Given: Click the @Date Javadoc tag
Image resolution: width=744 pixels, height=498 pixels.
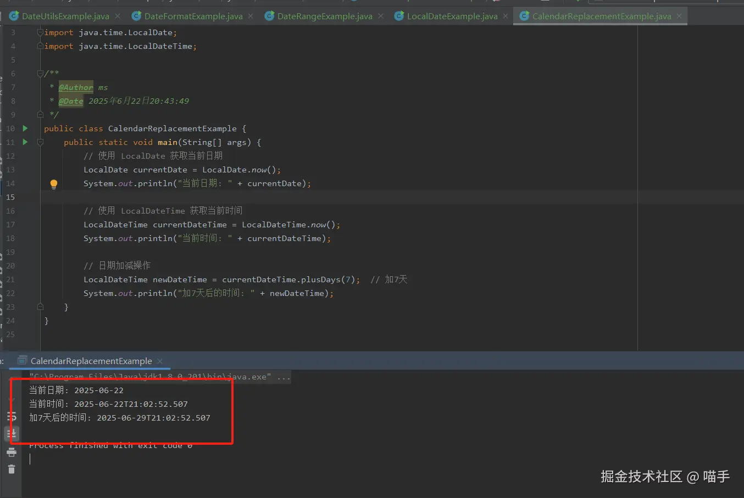Looking at the screenshot, I should pyautogui.click(x=71, y=101).
